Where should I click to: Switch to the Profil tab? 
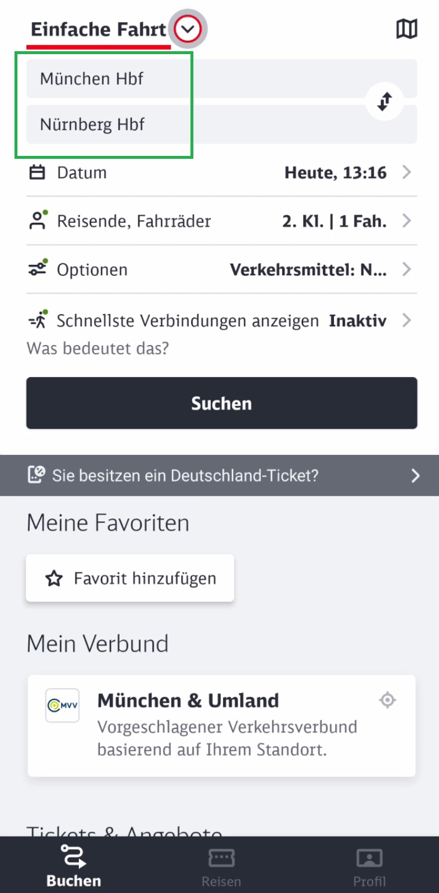click(x=369, y=867)
